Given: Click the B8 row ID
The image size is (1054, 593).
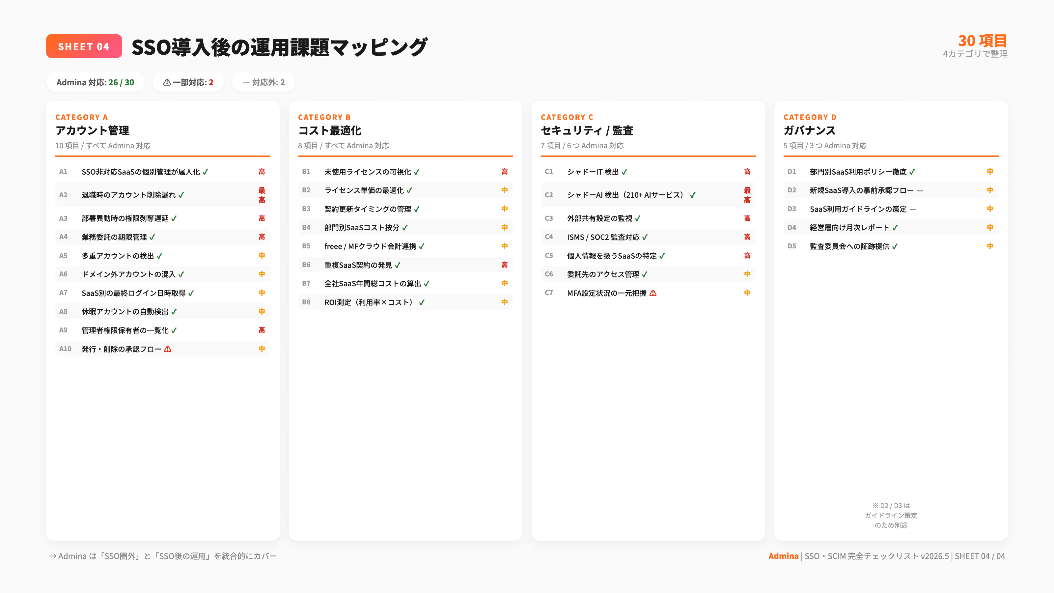Looking at the screenshot, I should pyautogui.click(x=306, y=302).
